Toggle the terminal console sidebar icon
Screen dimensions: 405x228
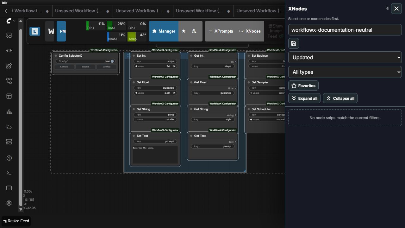9,173
